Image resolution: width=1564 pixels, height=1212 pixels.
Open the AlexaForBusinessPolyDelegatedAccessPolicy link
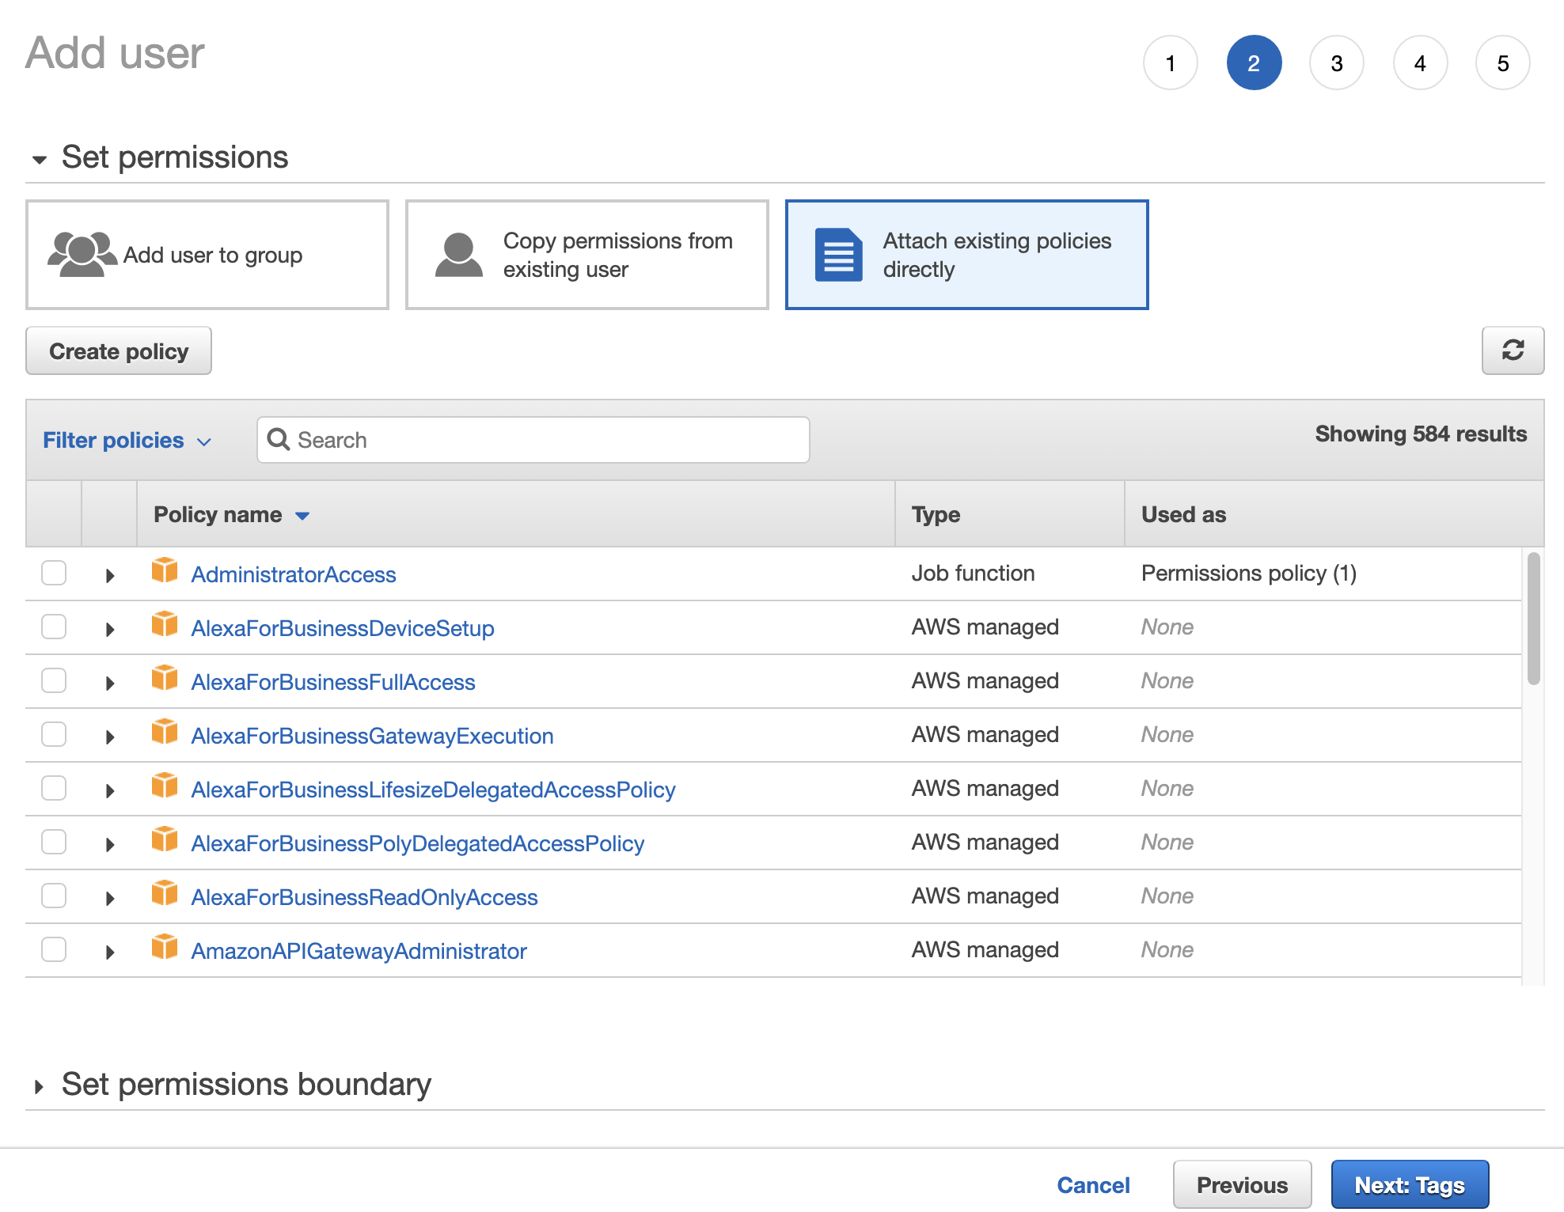click(x=417, y=843)
